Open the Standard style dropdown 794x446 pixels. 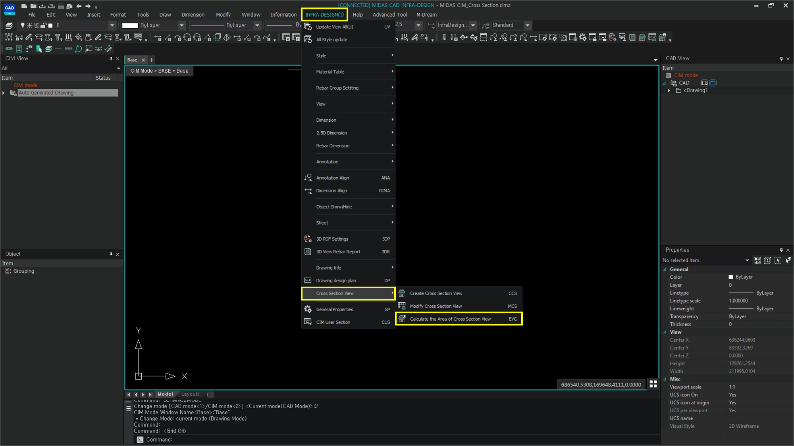(527, 25)
